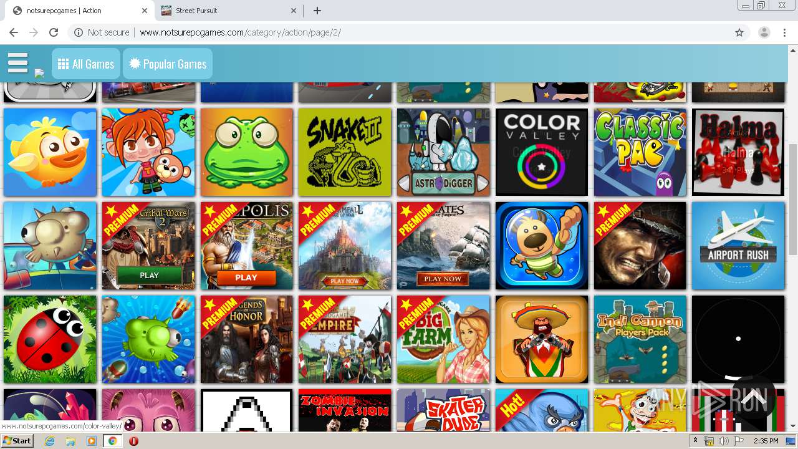This screenshot has width=798, height=449.
Task: Open the Color Valley game
Action: [x=542, y=152]
